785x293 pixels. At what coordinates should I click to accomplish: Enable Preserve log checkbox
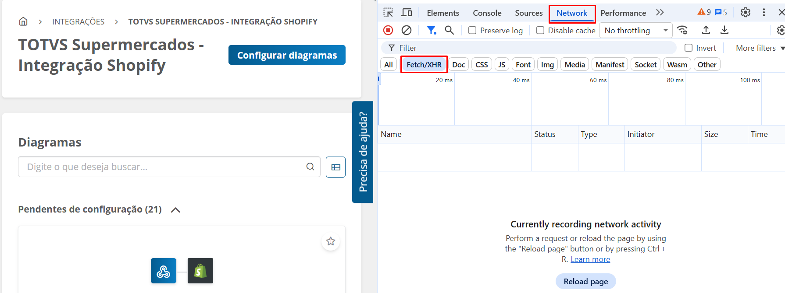[x=472, y=30]
